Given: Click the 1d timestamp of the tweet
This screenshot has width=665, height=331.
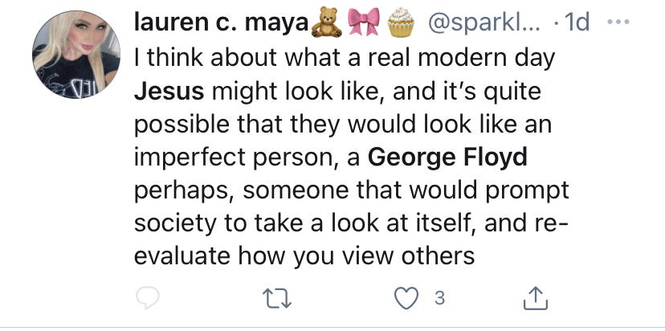Looking at the screenshot, I should (577, 22).
